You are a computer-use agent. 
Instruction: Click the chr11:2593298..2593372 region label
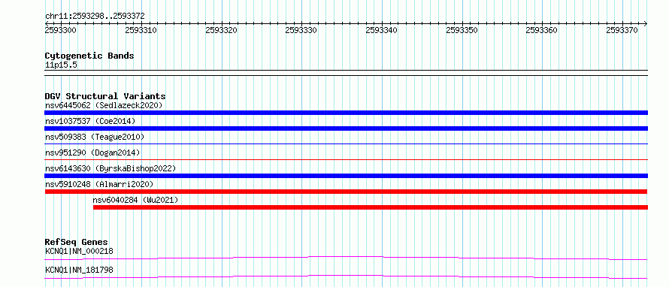(95, 17)
